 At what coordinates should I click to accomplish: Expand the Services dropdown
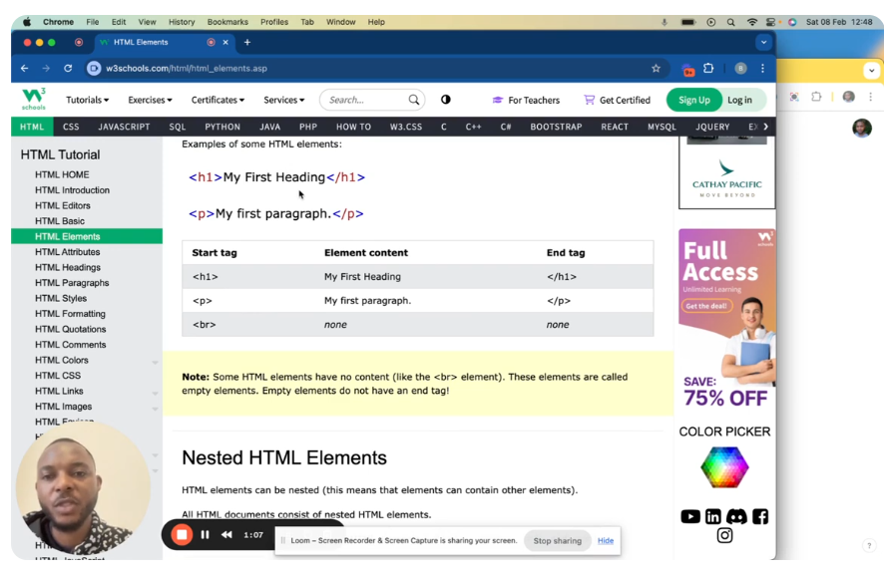tap(283, 100)
